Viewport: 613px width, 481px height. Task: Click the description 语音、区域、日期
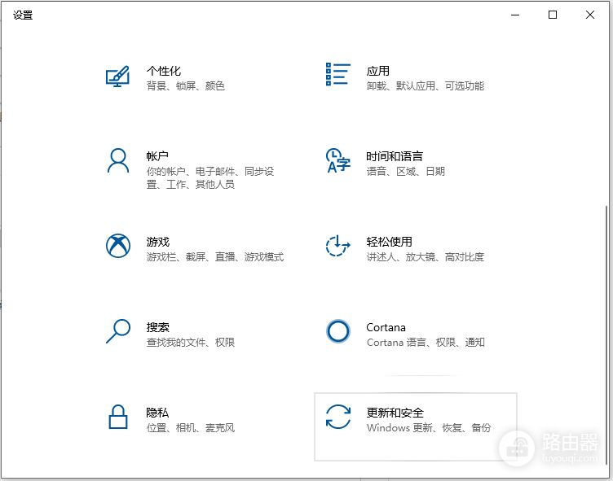pos(405,172)
